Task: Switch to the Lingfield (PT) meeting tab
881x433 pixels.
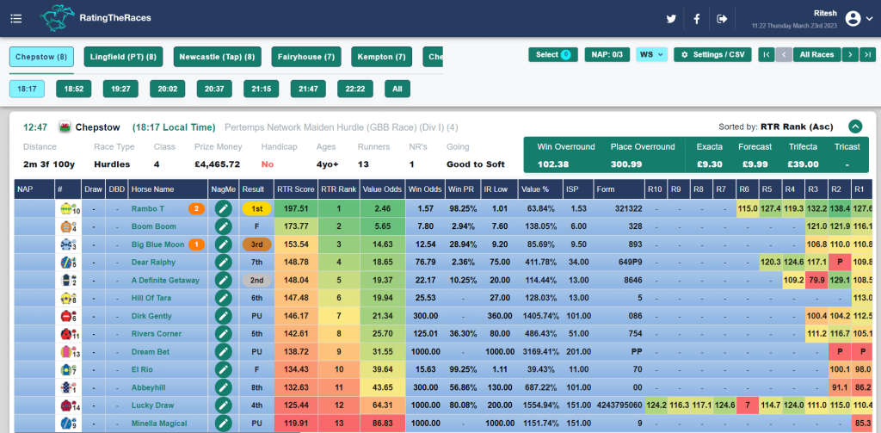Action: [123, 57]
